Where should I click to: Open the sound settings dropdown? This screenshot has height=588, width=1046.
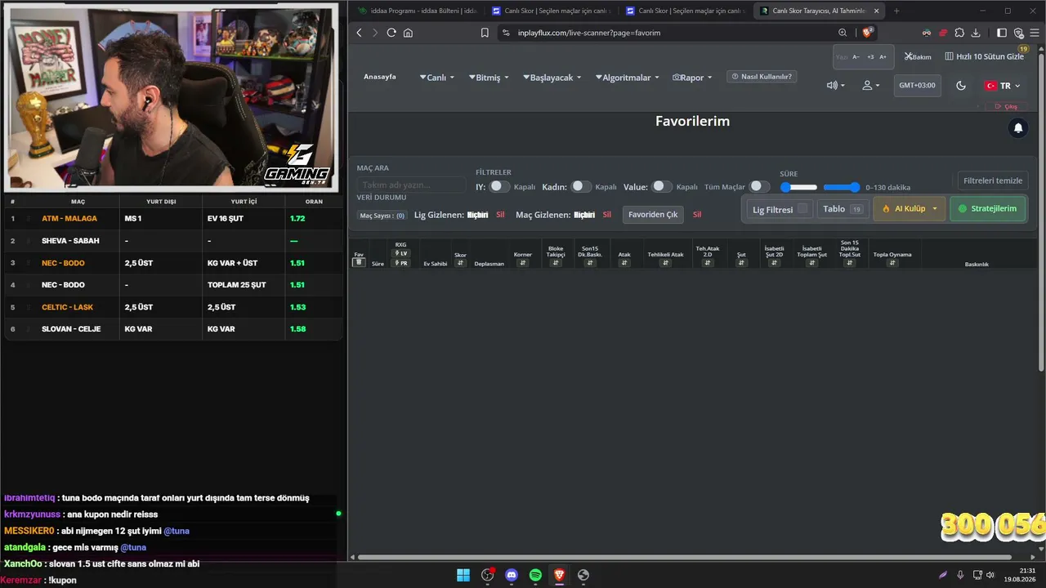pos(835,86)
